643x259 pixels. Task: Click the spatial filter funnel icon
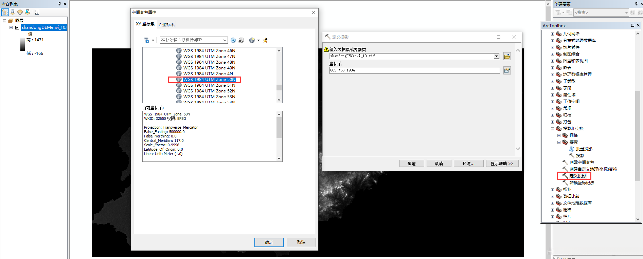pos(147,40)
